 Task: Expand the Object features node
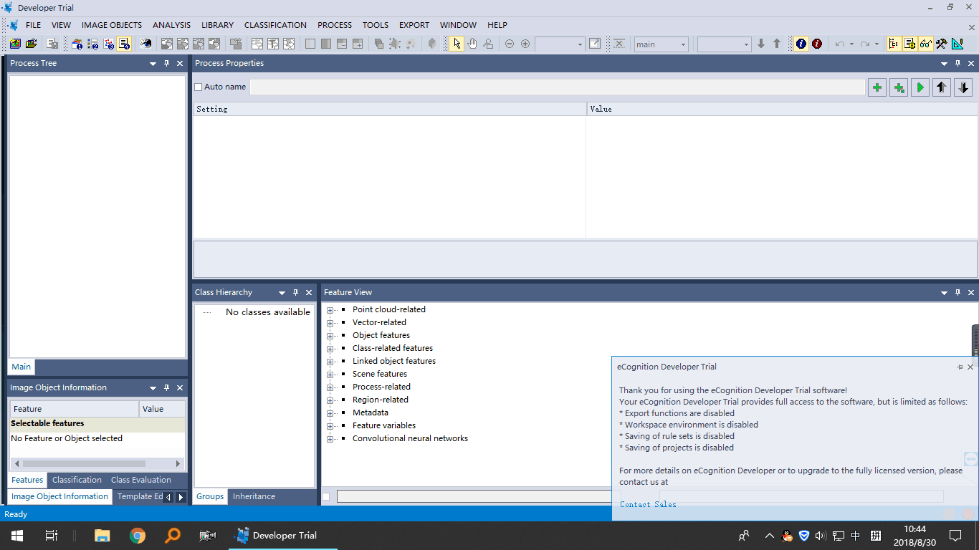330,336
